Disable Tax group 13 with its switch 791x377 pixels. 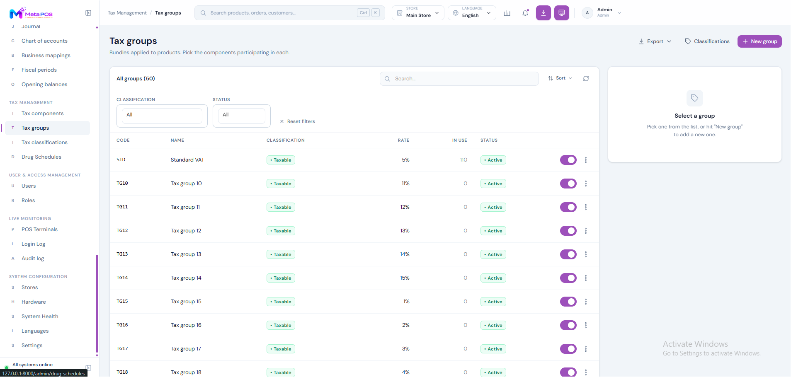pos(568,254)
